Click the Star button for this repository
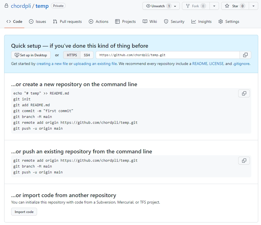Image resolution: width=261 pixels, height=225 pixels. point(235,6)
